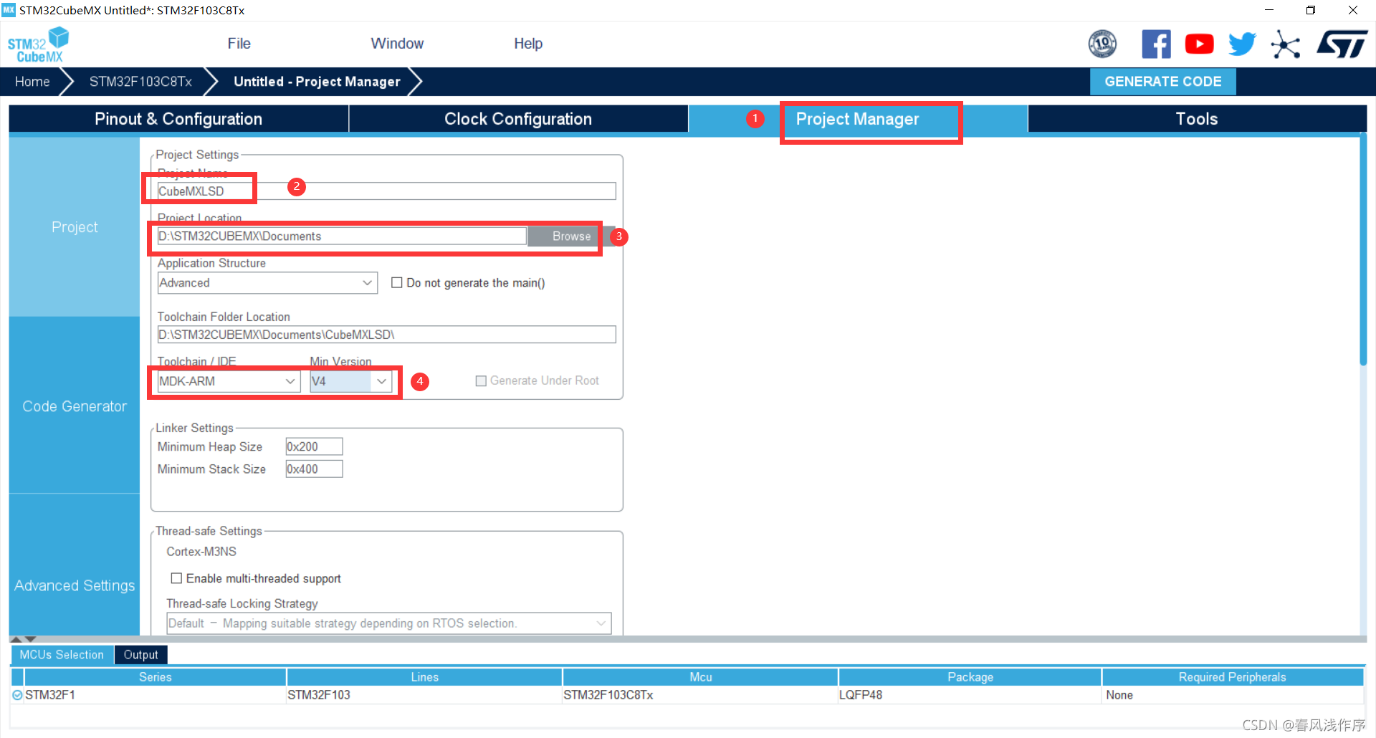Screen dimensions: 1376x738
Task: Go to Home breadcrumb
Action: pos(32,82)
